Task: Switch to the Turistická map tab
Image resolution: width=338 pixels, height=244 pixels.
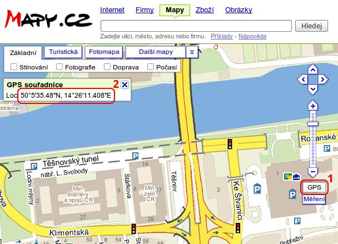Action: 63,52
